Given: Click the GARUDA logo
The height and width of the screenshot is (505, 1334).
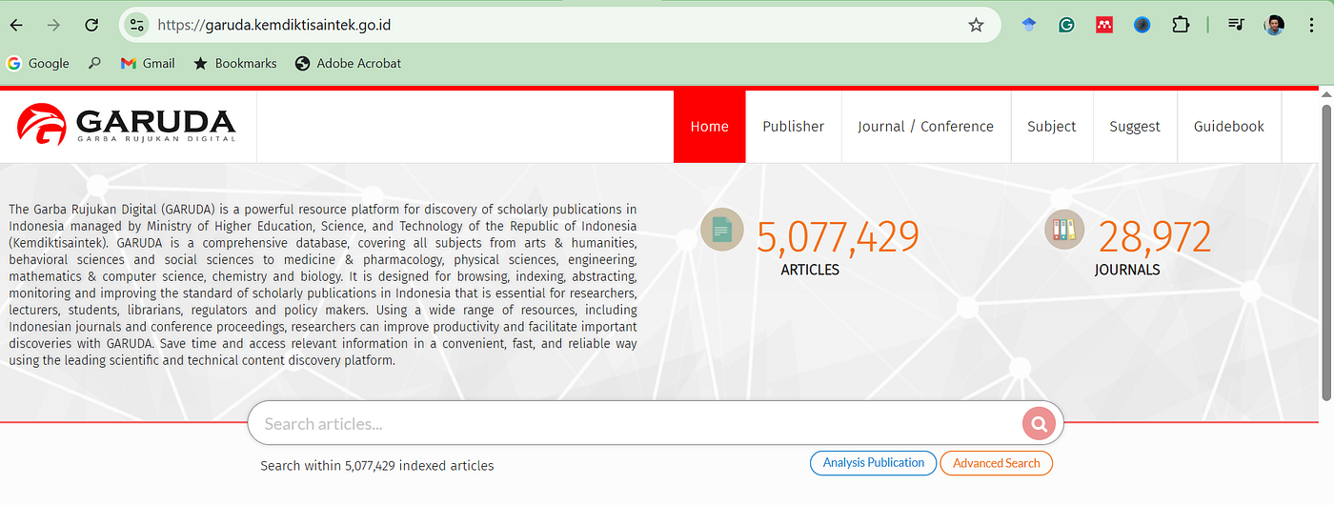Looking at the screenshot, I should pyautogui.click(x=126, y=125).
